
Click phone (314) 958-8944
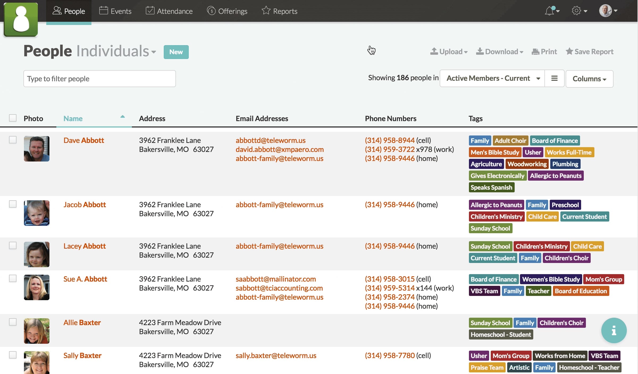(390, 140)
